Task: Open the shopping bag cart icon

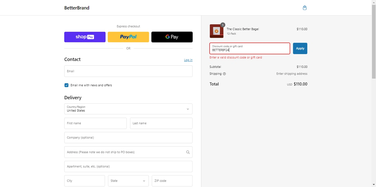Action: pyautogui.click(x=305, y=8)
